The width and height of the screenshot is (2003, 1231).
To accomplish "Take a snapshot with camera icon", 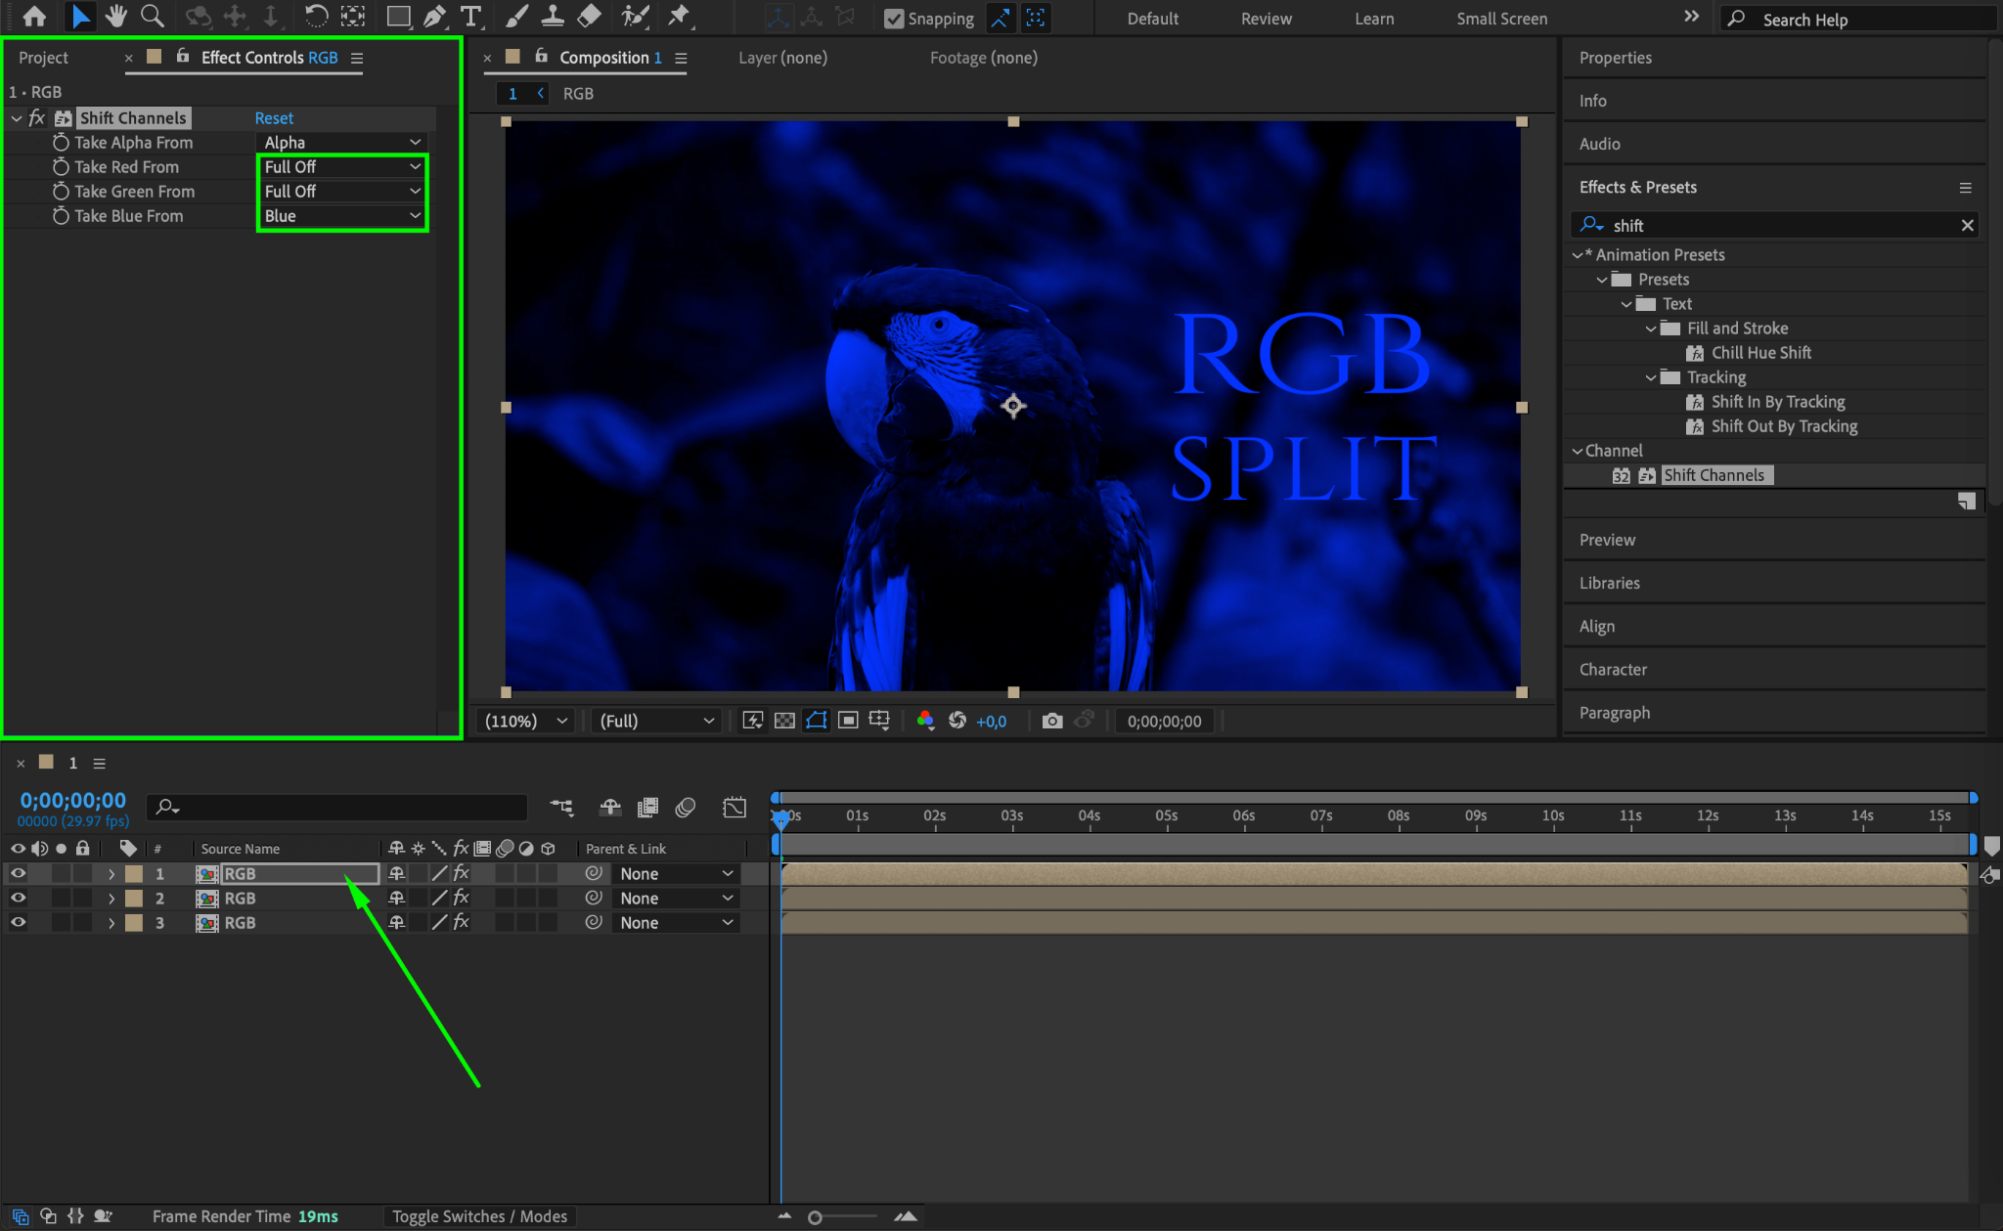I will click(1051, 721).
